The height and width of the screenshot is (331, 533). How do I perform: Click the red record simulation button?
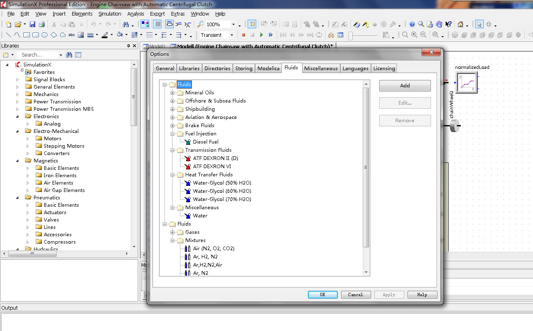pos(244,35)
